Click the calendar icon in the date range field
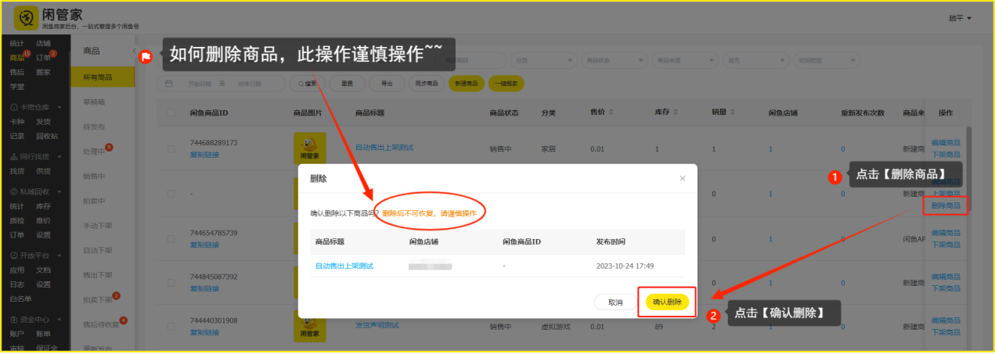Image resolution: width=995 pixels, height=354 pixels. point(170,84)
